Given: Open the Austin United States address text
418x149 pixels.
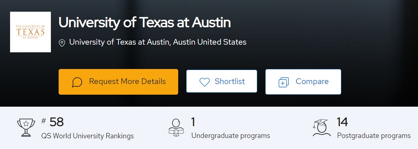Looking at the screenshot, I should 157,42.
